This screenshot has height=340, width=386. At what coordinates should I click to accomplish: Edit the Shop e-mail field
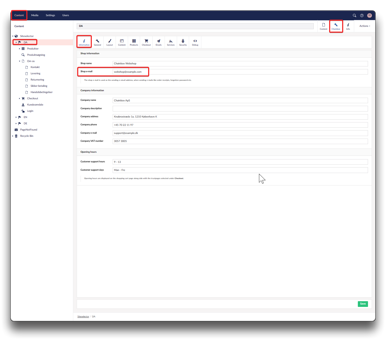point(240,72)
